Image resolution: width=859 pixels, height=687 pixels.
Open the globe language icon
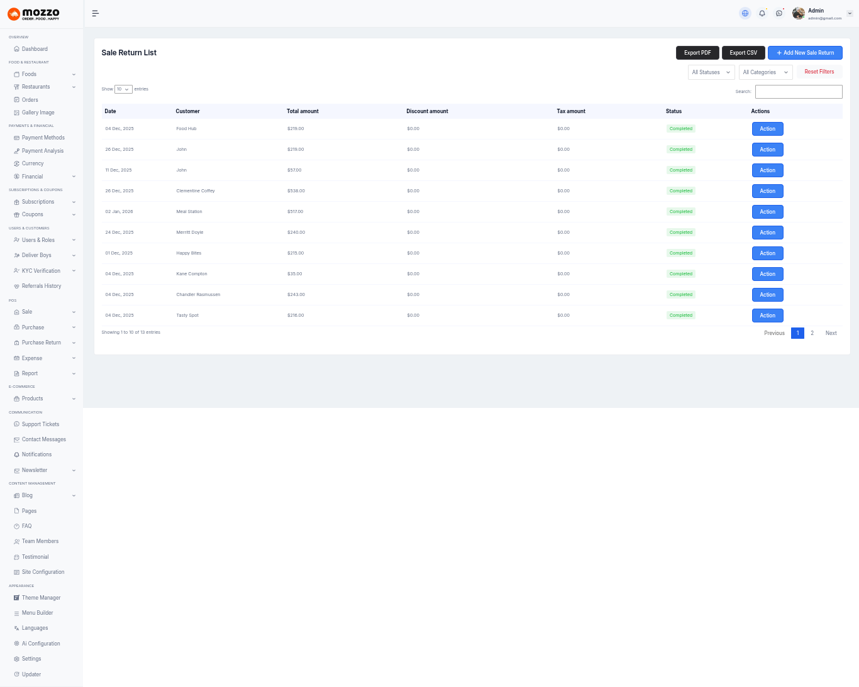pos(745,13)
